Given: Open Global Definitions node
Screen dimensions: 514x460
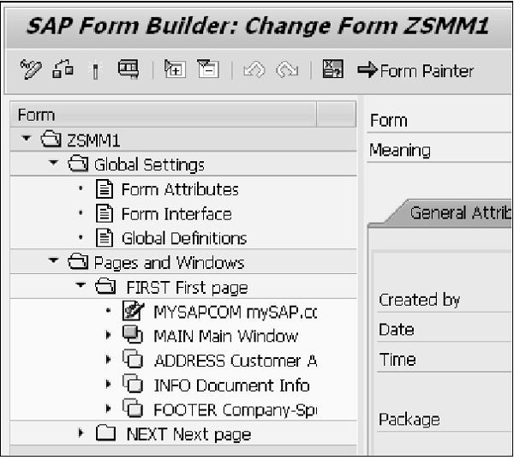Looking at the screenshot, I should 183,238.
